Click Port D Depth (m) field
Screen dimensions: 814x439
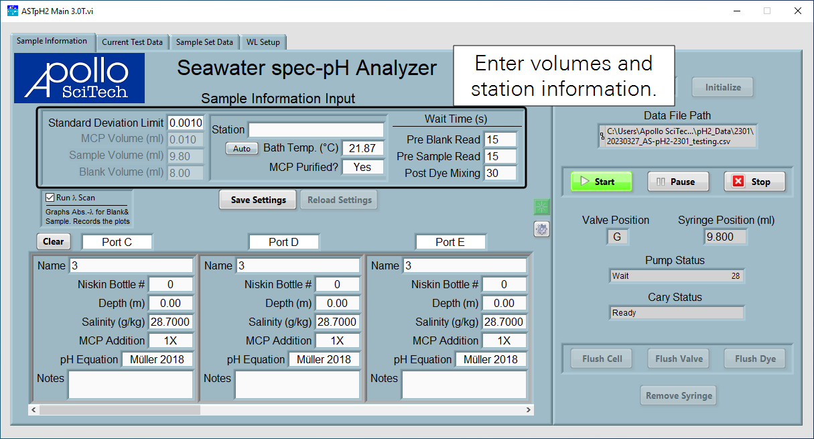coord(337,303)
